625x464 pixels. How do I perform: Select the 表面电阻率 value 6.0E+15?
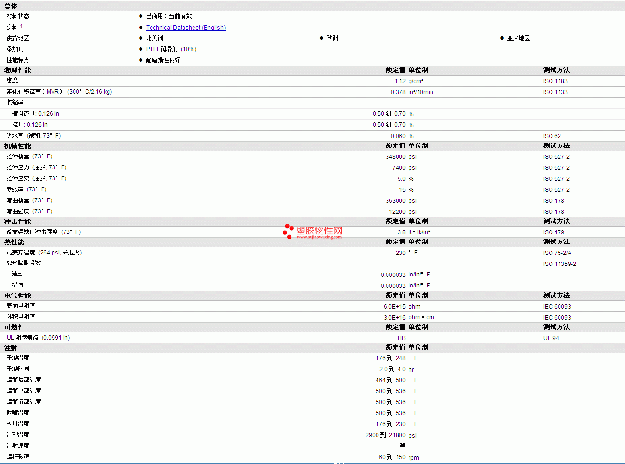point(395,307)
